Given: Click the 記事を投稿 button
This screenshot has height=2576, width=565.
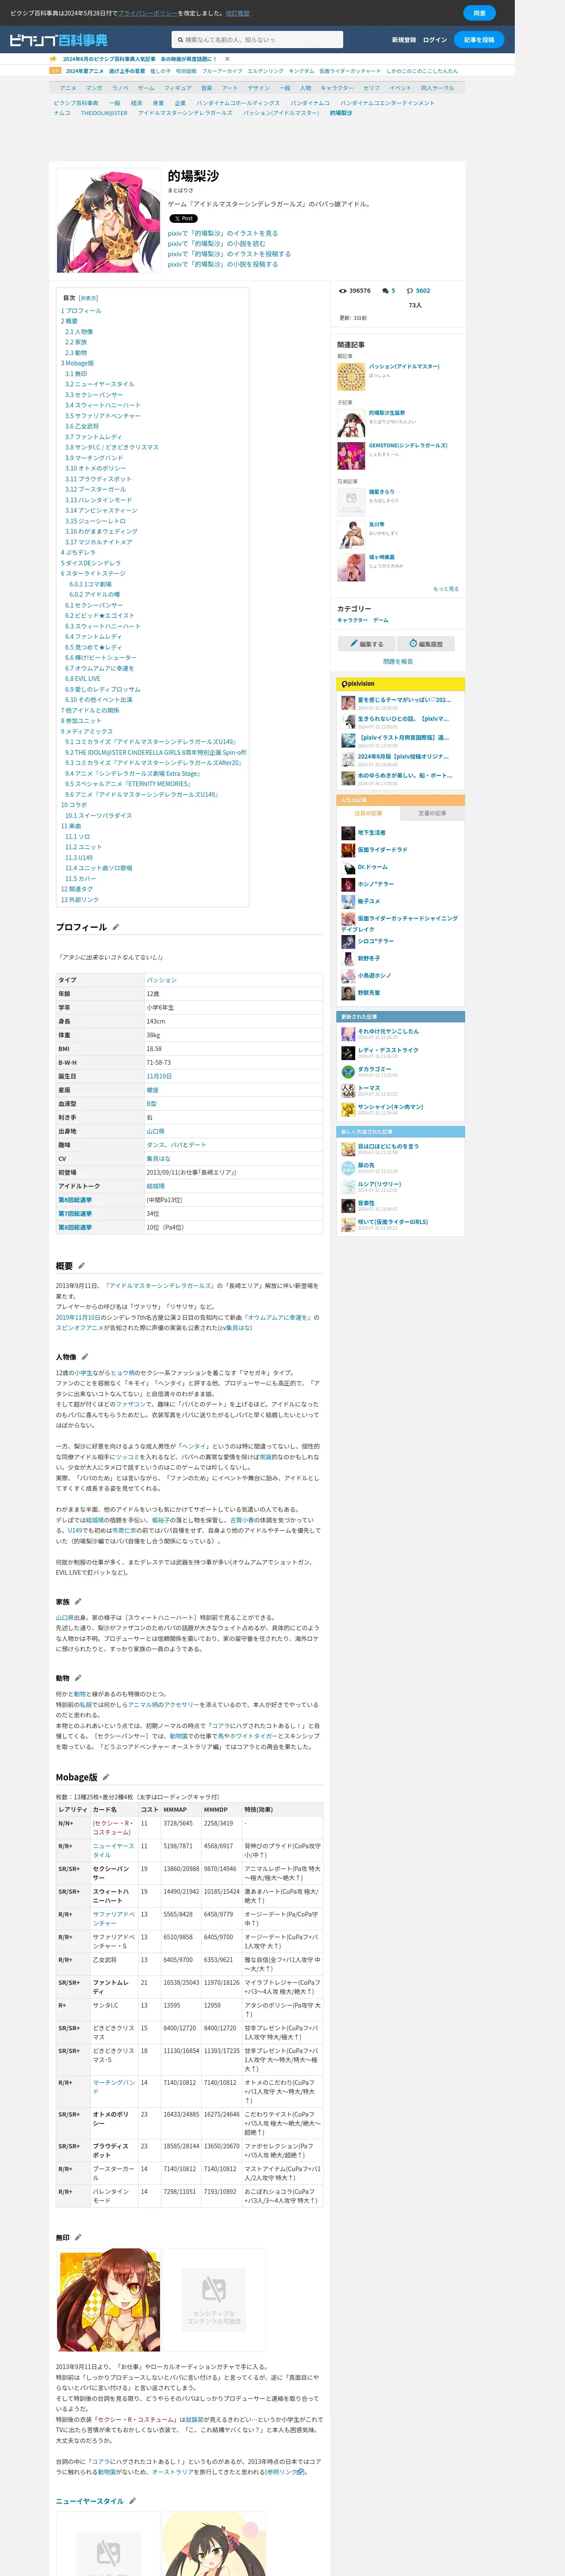Looking at the screenshot, I should 479,40.
